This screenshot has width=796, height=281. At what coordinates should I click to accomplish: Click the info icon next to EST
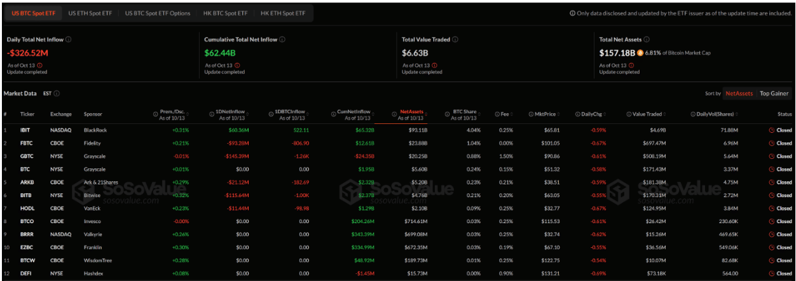point(57,93)
